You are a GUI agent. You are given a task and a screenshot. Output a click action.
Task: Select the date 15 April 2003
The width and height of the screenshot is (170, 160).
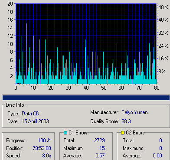pyautogui.click(x=35, y=121)
